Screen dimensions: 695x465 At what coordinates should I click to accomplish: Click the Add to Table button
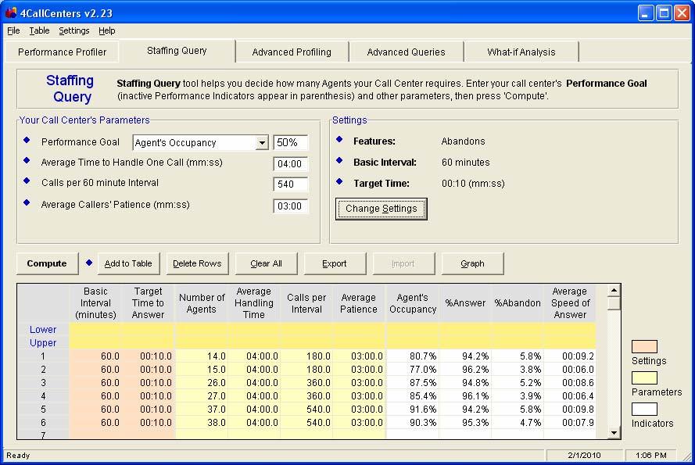128,263
